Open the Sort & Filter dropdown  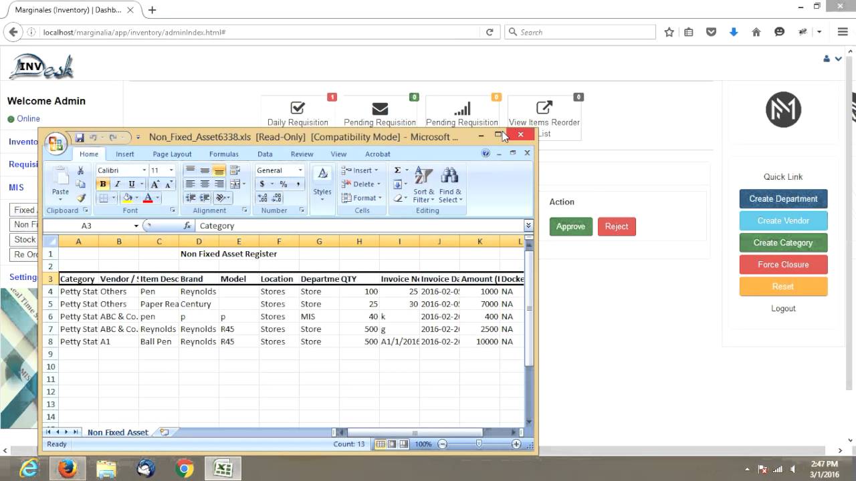coord(423,184)
